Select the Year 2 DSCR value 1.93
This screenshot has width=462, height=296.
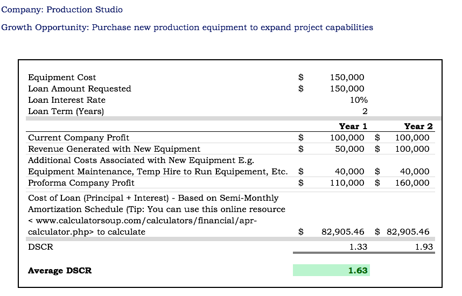click(x=424, y=247)
